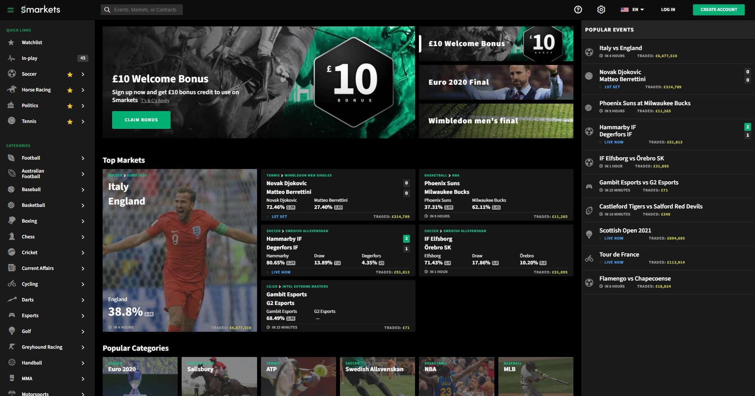The image size is (755, 396).
Task: Open the EN language dropdown
Action: click(x=633, y=9)
